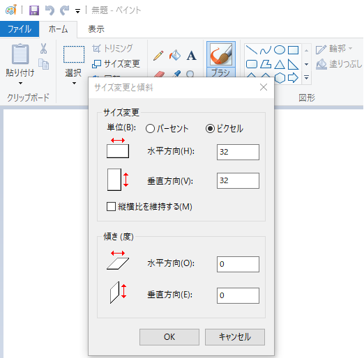Choose the straight line shape

tap(252, 49)
